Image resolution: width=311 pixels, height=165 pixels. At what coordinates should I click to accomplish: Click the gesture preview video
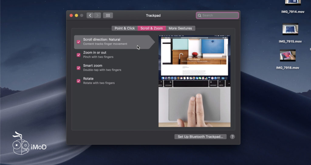click(194, 81)
